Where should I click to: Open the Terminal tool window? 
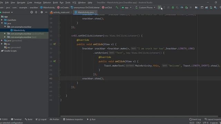pyautogui.click(x=16, y=120)
